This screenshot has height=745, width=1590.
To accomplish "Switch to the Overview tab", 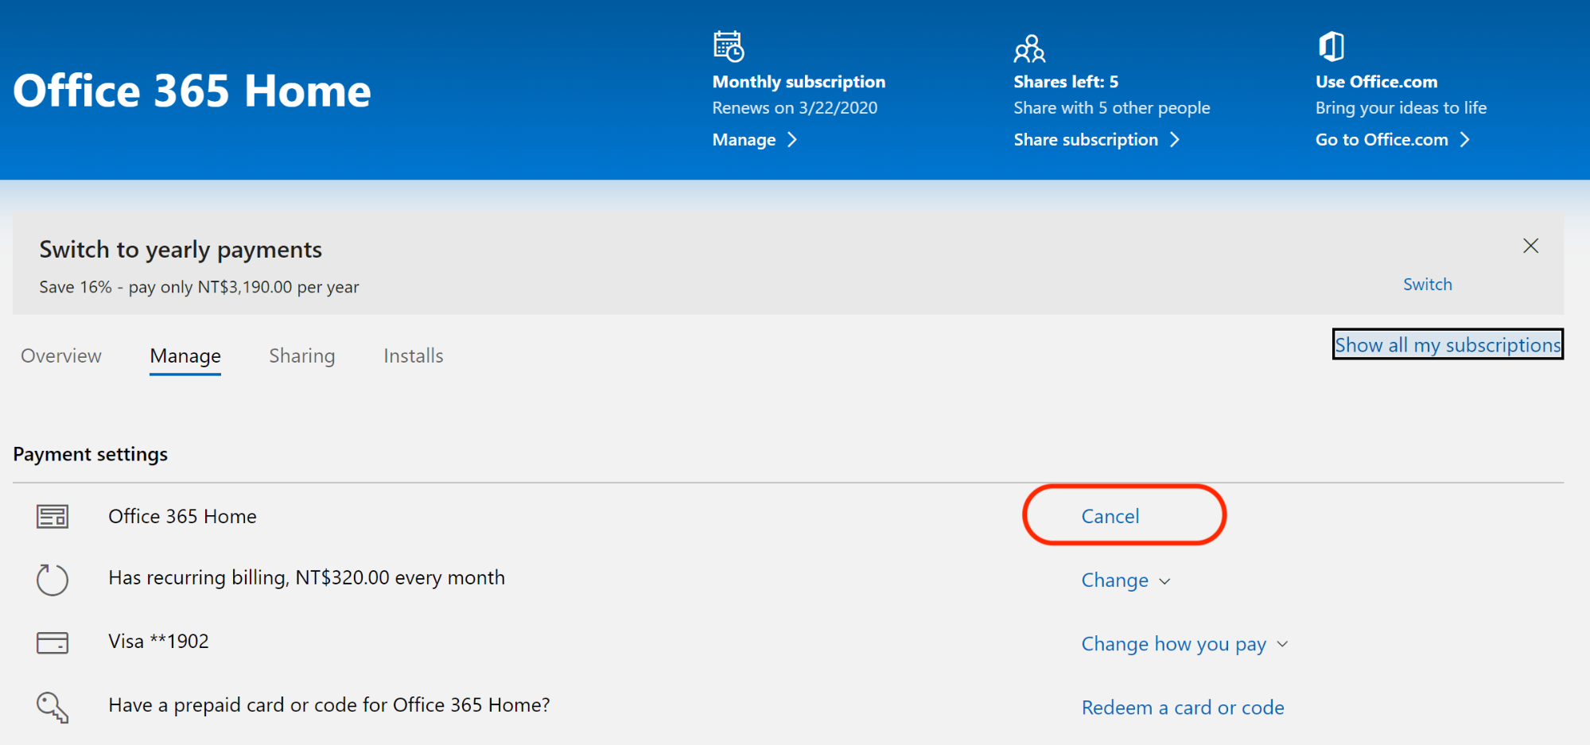I will point(61,356).
